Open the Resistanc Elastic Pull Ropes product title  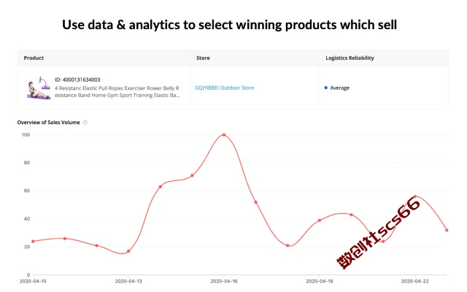(x=117, y=92)
